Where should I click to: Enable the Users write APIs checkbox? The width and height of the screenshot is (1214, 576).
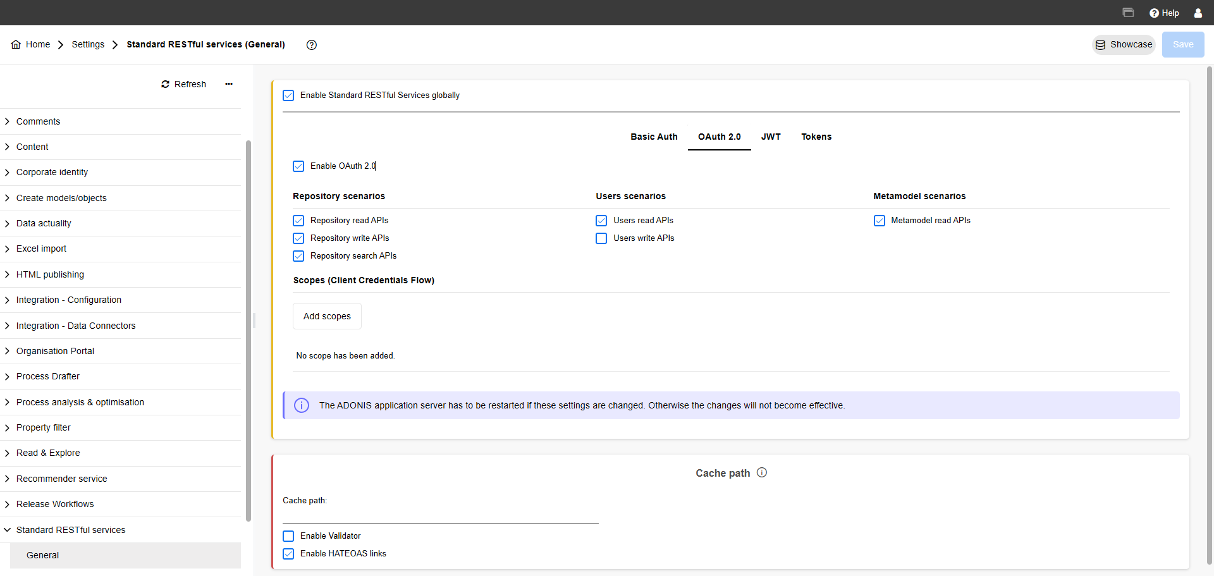click(601, 238)
